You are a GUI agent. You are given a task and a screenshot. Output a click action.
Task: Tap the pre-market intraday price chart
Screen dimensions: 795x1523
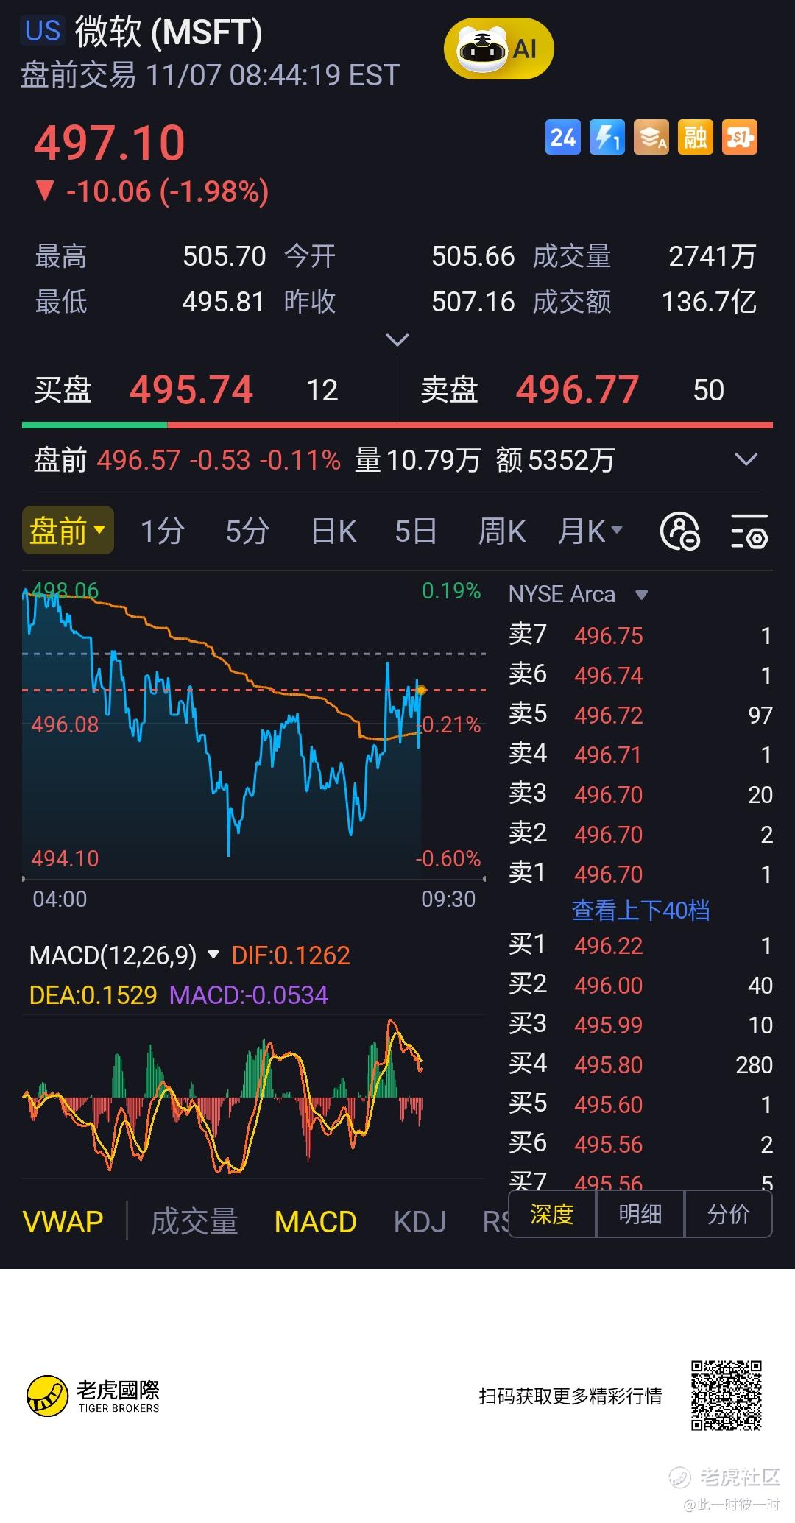click(254, 729)
